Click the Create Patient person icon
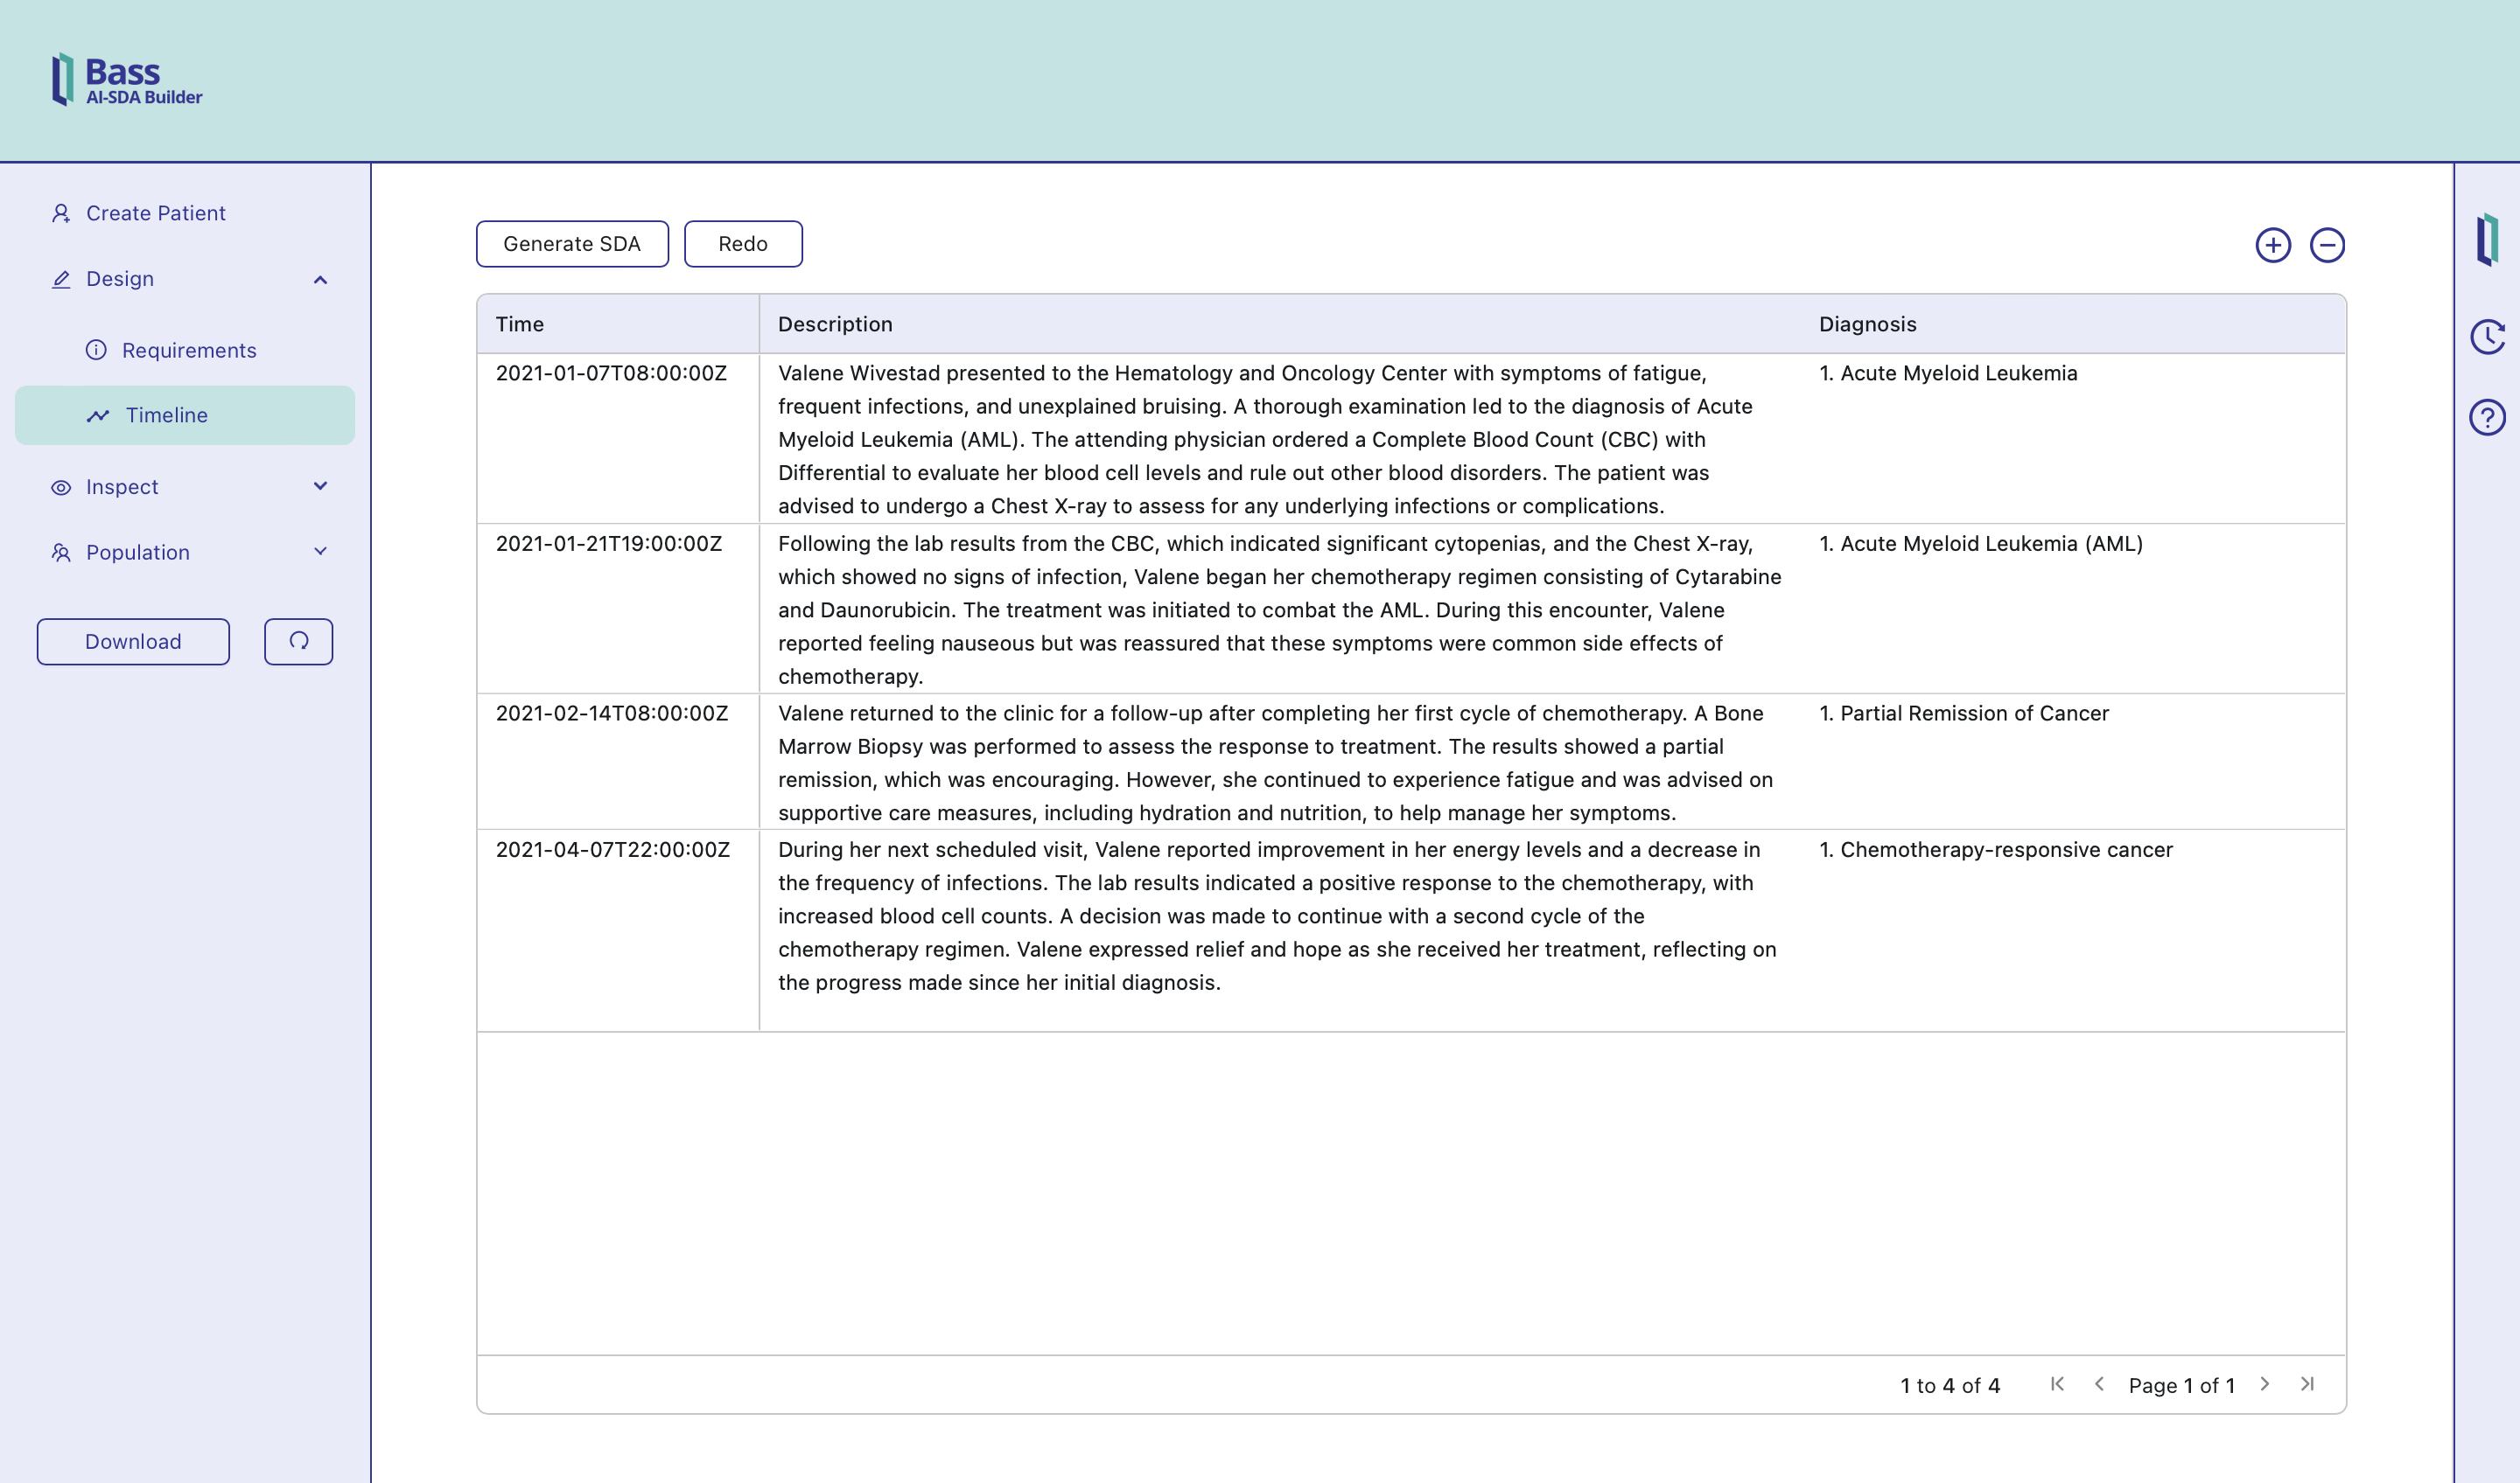2520x1483 pixels. click(61, 212)
